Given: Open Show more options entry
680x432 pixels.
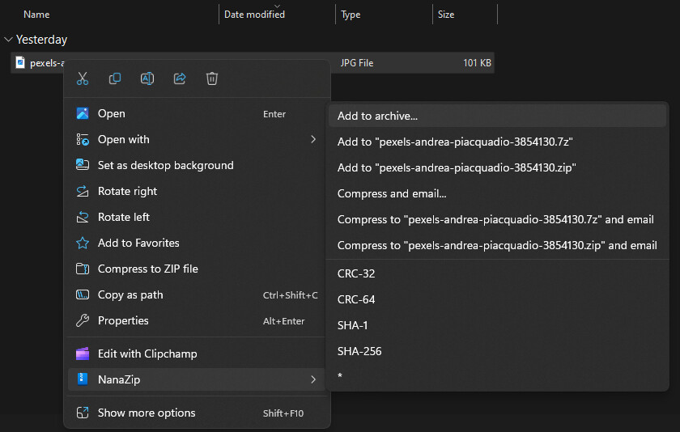Looking at the screenshot, I should coord(147,413).
